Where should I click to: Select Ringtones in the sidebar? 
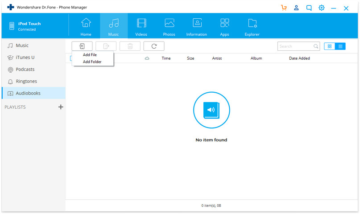(33, 81)
